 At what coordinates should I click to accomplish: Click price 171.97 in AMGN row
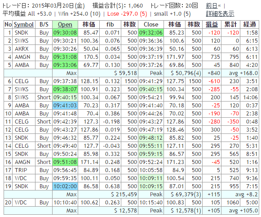[175, 57]
